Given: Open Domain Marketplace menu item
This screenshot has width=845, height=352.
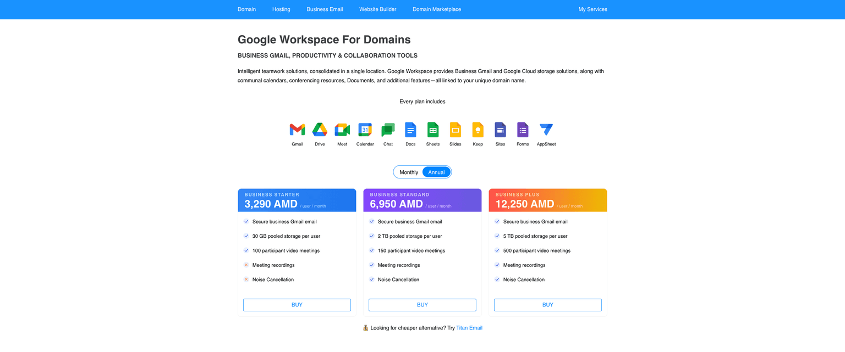Looking at the screenshot, I should pyautogui.click(x=437, y=9).
